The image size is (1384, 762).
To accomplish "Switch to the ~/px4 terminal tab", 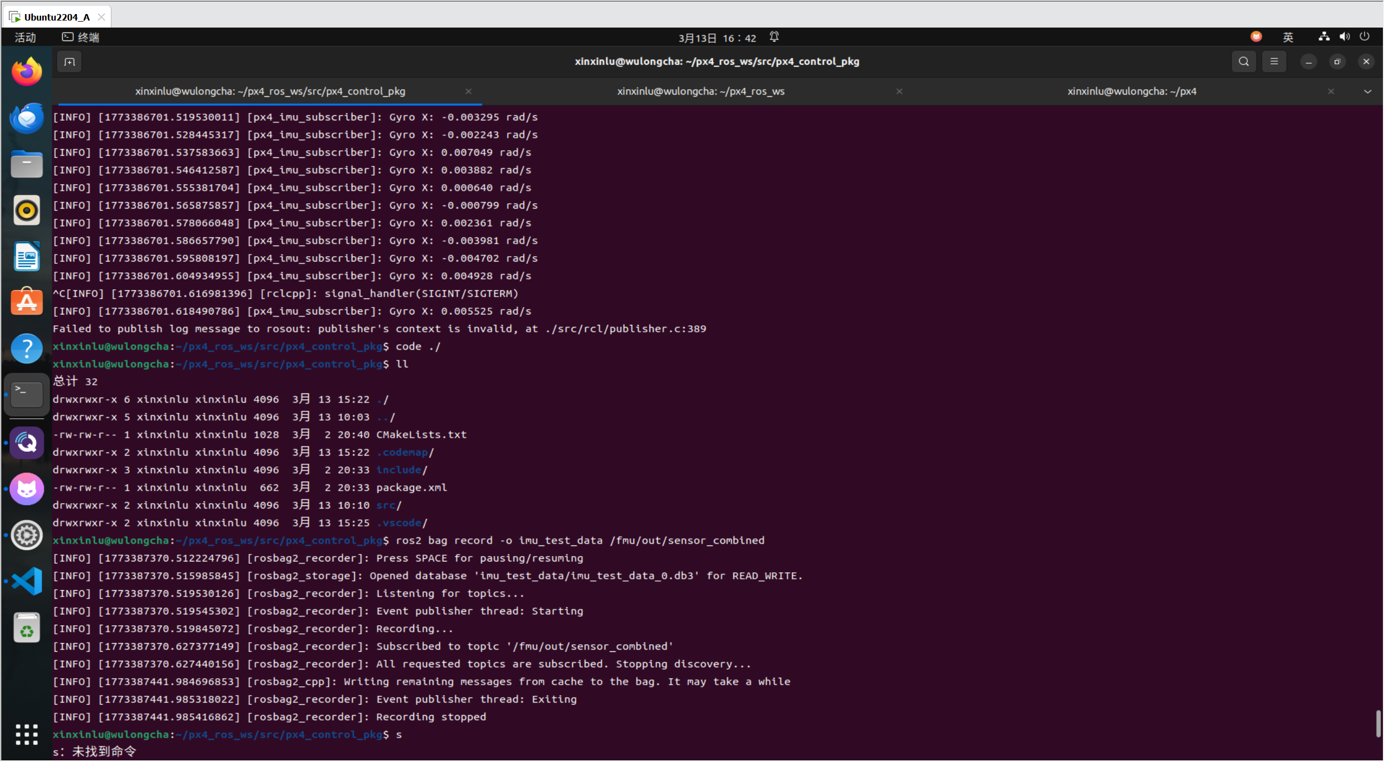I will (x=1131, y=91).
